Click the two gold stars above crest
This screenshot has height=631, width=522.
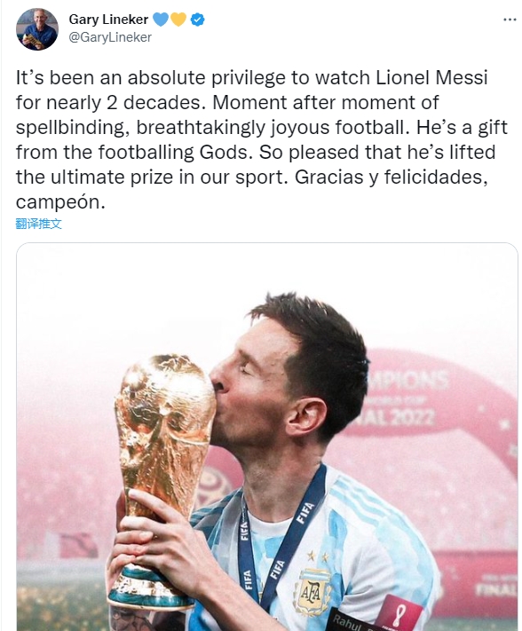point(318,557)
